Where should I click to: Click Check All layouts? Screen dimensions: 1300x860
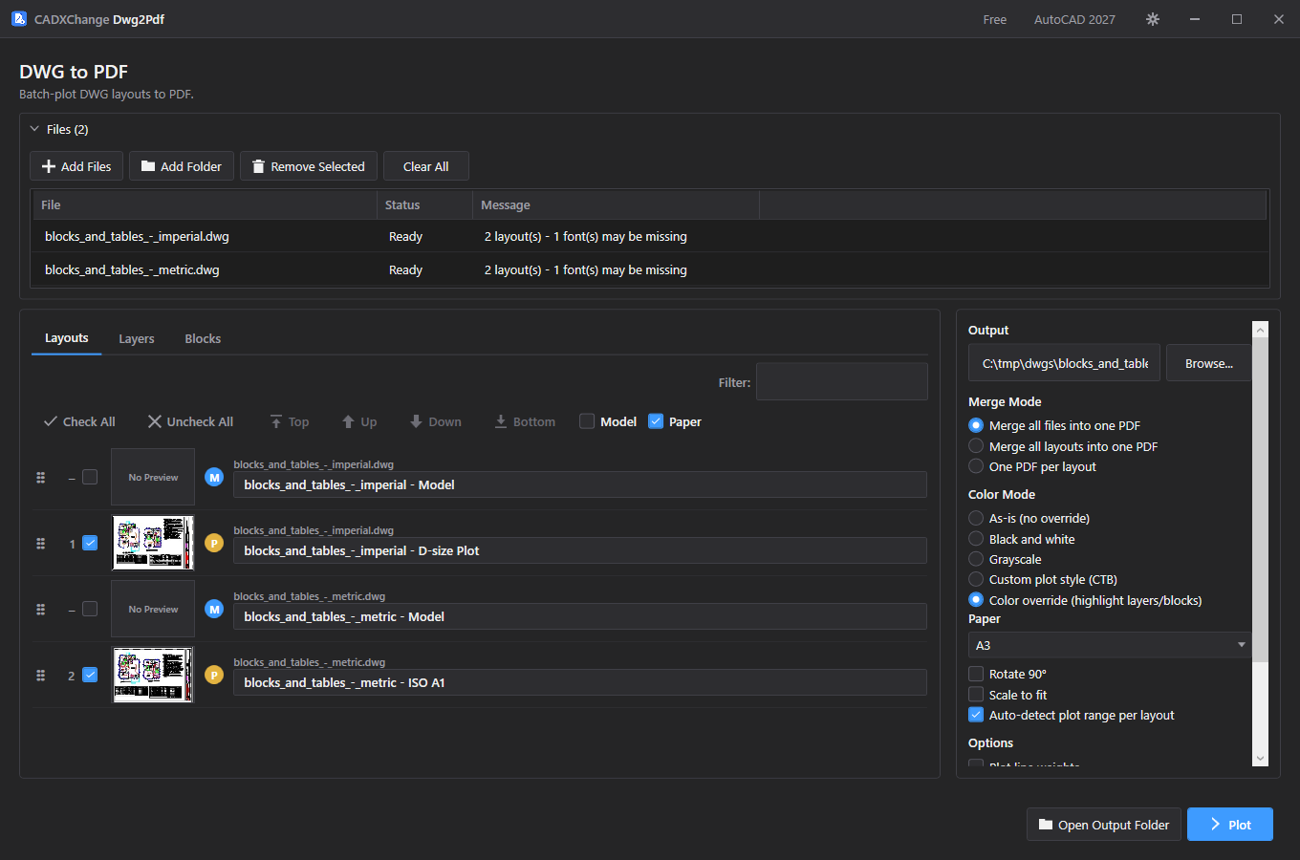[x=79, y=421]
